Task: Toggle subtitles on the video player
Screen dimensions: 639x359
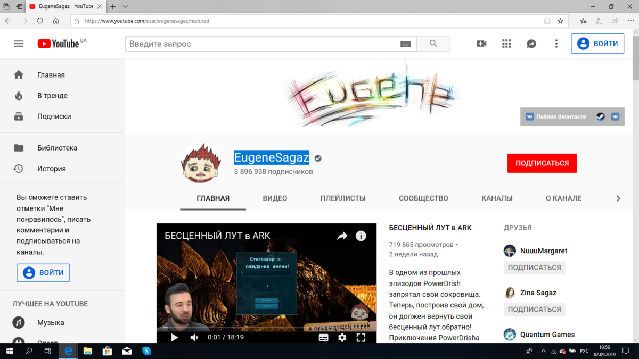Action: 324,337
